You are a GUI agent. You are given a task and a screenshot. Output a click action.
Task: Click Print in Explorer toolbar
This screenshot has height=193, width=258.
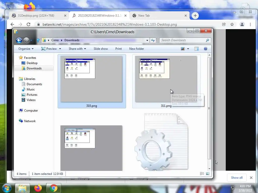118,49
